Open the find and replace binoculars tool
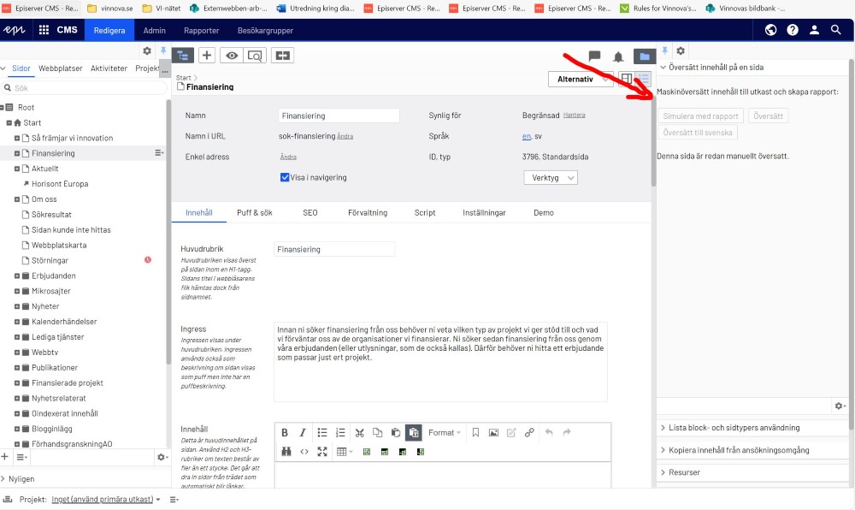855x510 pixels. tap(286, 452)
